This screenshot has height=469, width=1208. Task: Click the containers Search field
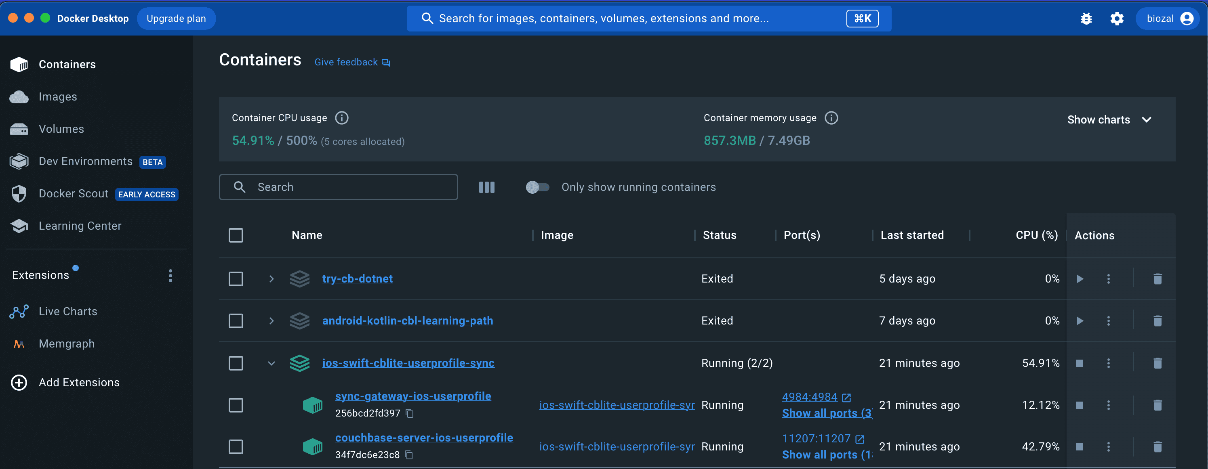tap(339, 187)
